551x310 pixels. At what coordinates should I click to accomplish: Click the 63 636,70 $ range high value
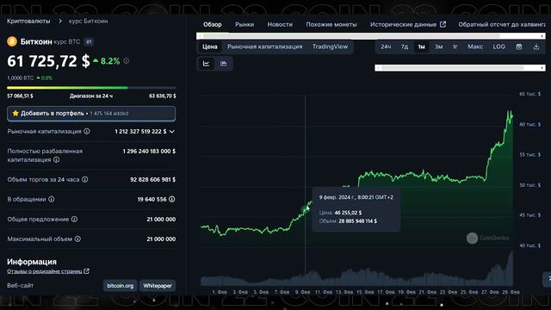[163, 96]
